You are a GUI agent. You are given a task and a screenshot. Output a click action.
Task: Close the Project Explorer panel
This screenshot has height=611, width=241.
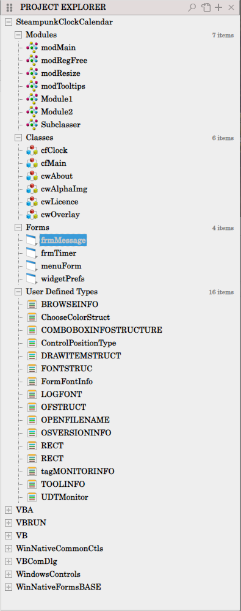coord(231,7)
